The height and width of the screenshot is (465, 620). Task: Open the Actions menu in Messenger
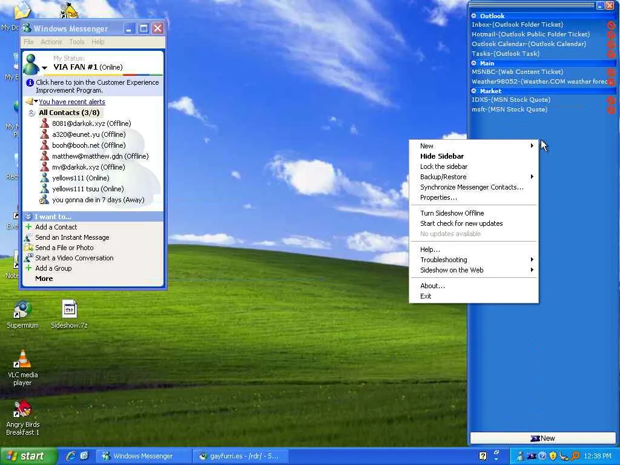[x=51, y=42]
